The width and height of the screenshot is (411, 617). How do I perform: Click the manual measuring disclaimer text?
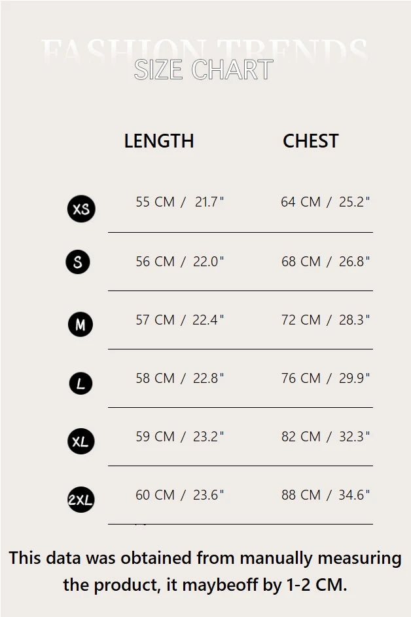coord(205,570)
